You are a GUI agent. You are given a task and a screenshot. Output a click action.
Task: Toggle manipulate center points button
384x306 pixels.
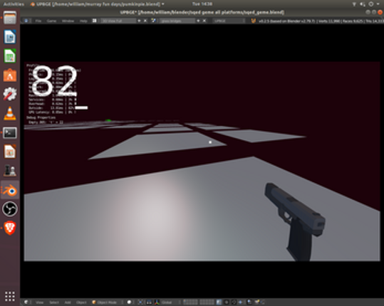[x=149, y=302]
